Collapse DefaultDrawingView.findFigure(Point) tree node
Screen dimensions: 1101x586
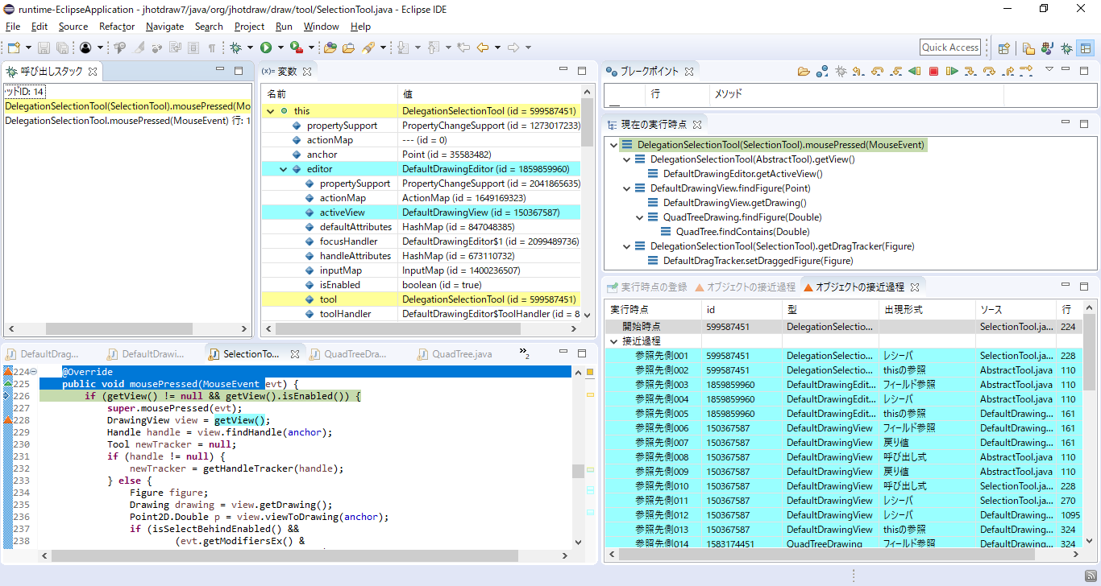tap(627, 188)
